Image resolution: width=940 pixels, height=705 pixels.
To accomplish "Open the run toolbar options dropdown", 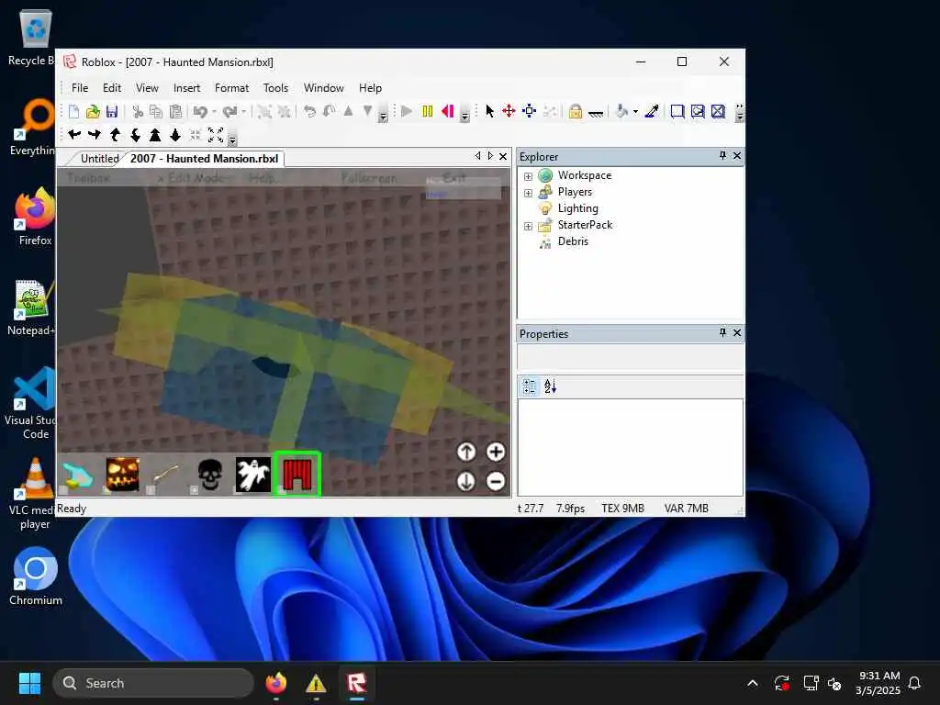I will (465, 115).
